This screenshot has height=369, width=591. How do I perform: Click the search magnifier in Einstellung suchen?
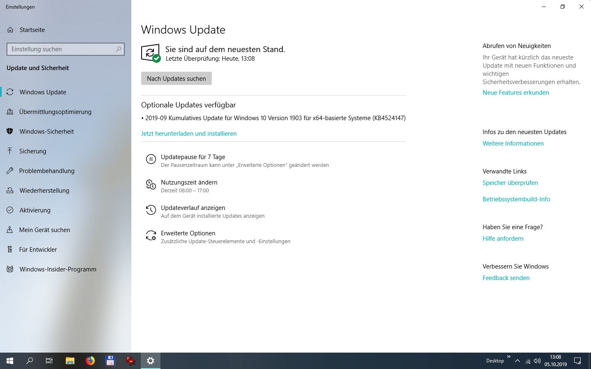coord(119,49)
